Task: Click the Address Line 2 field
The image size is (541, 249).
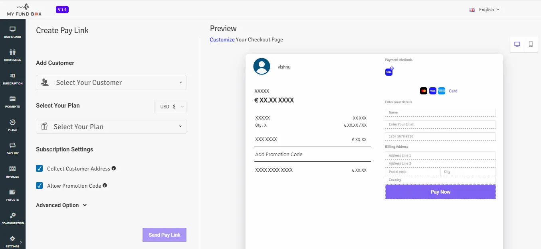Action: tap(440, 163)
